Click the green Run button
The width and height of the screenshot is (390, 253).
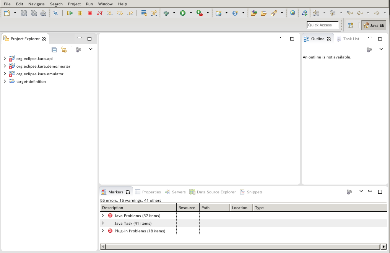pyautogui.click(x=183, y=13)
